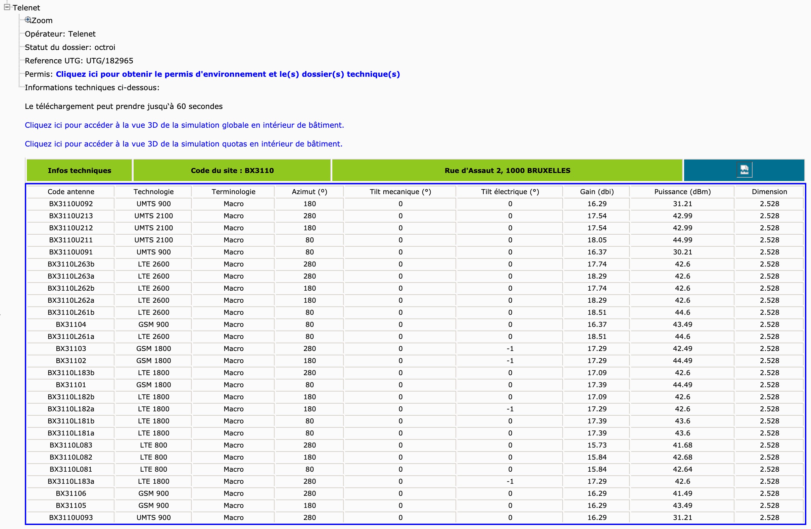Viewport: 811px width, 529px height.
Task: Select antenna code BX3110L262a
Action: click(x=71, y=301)
